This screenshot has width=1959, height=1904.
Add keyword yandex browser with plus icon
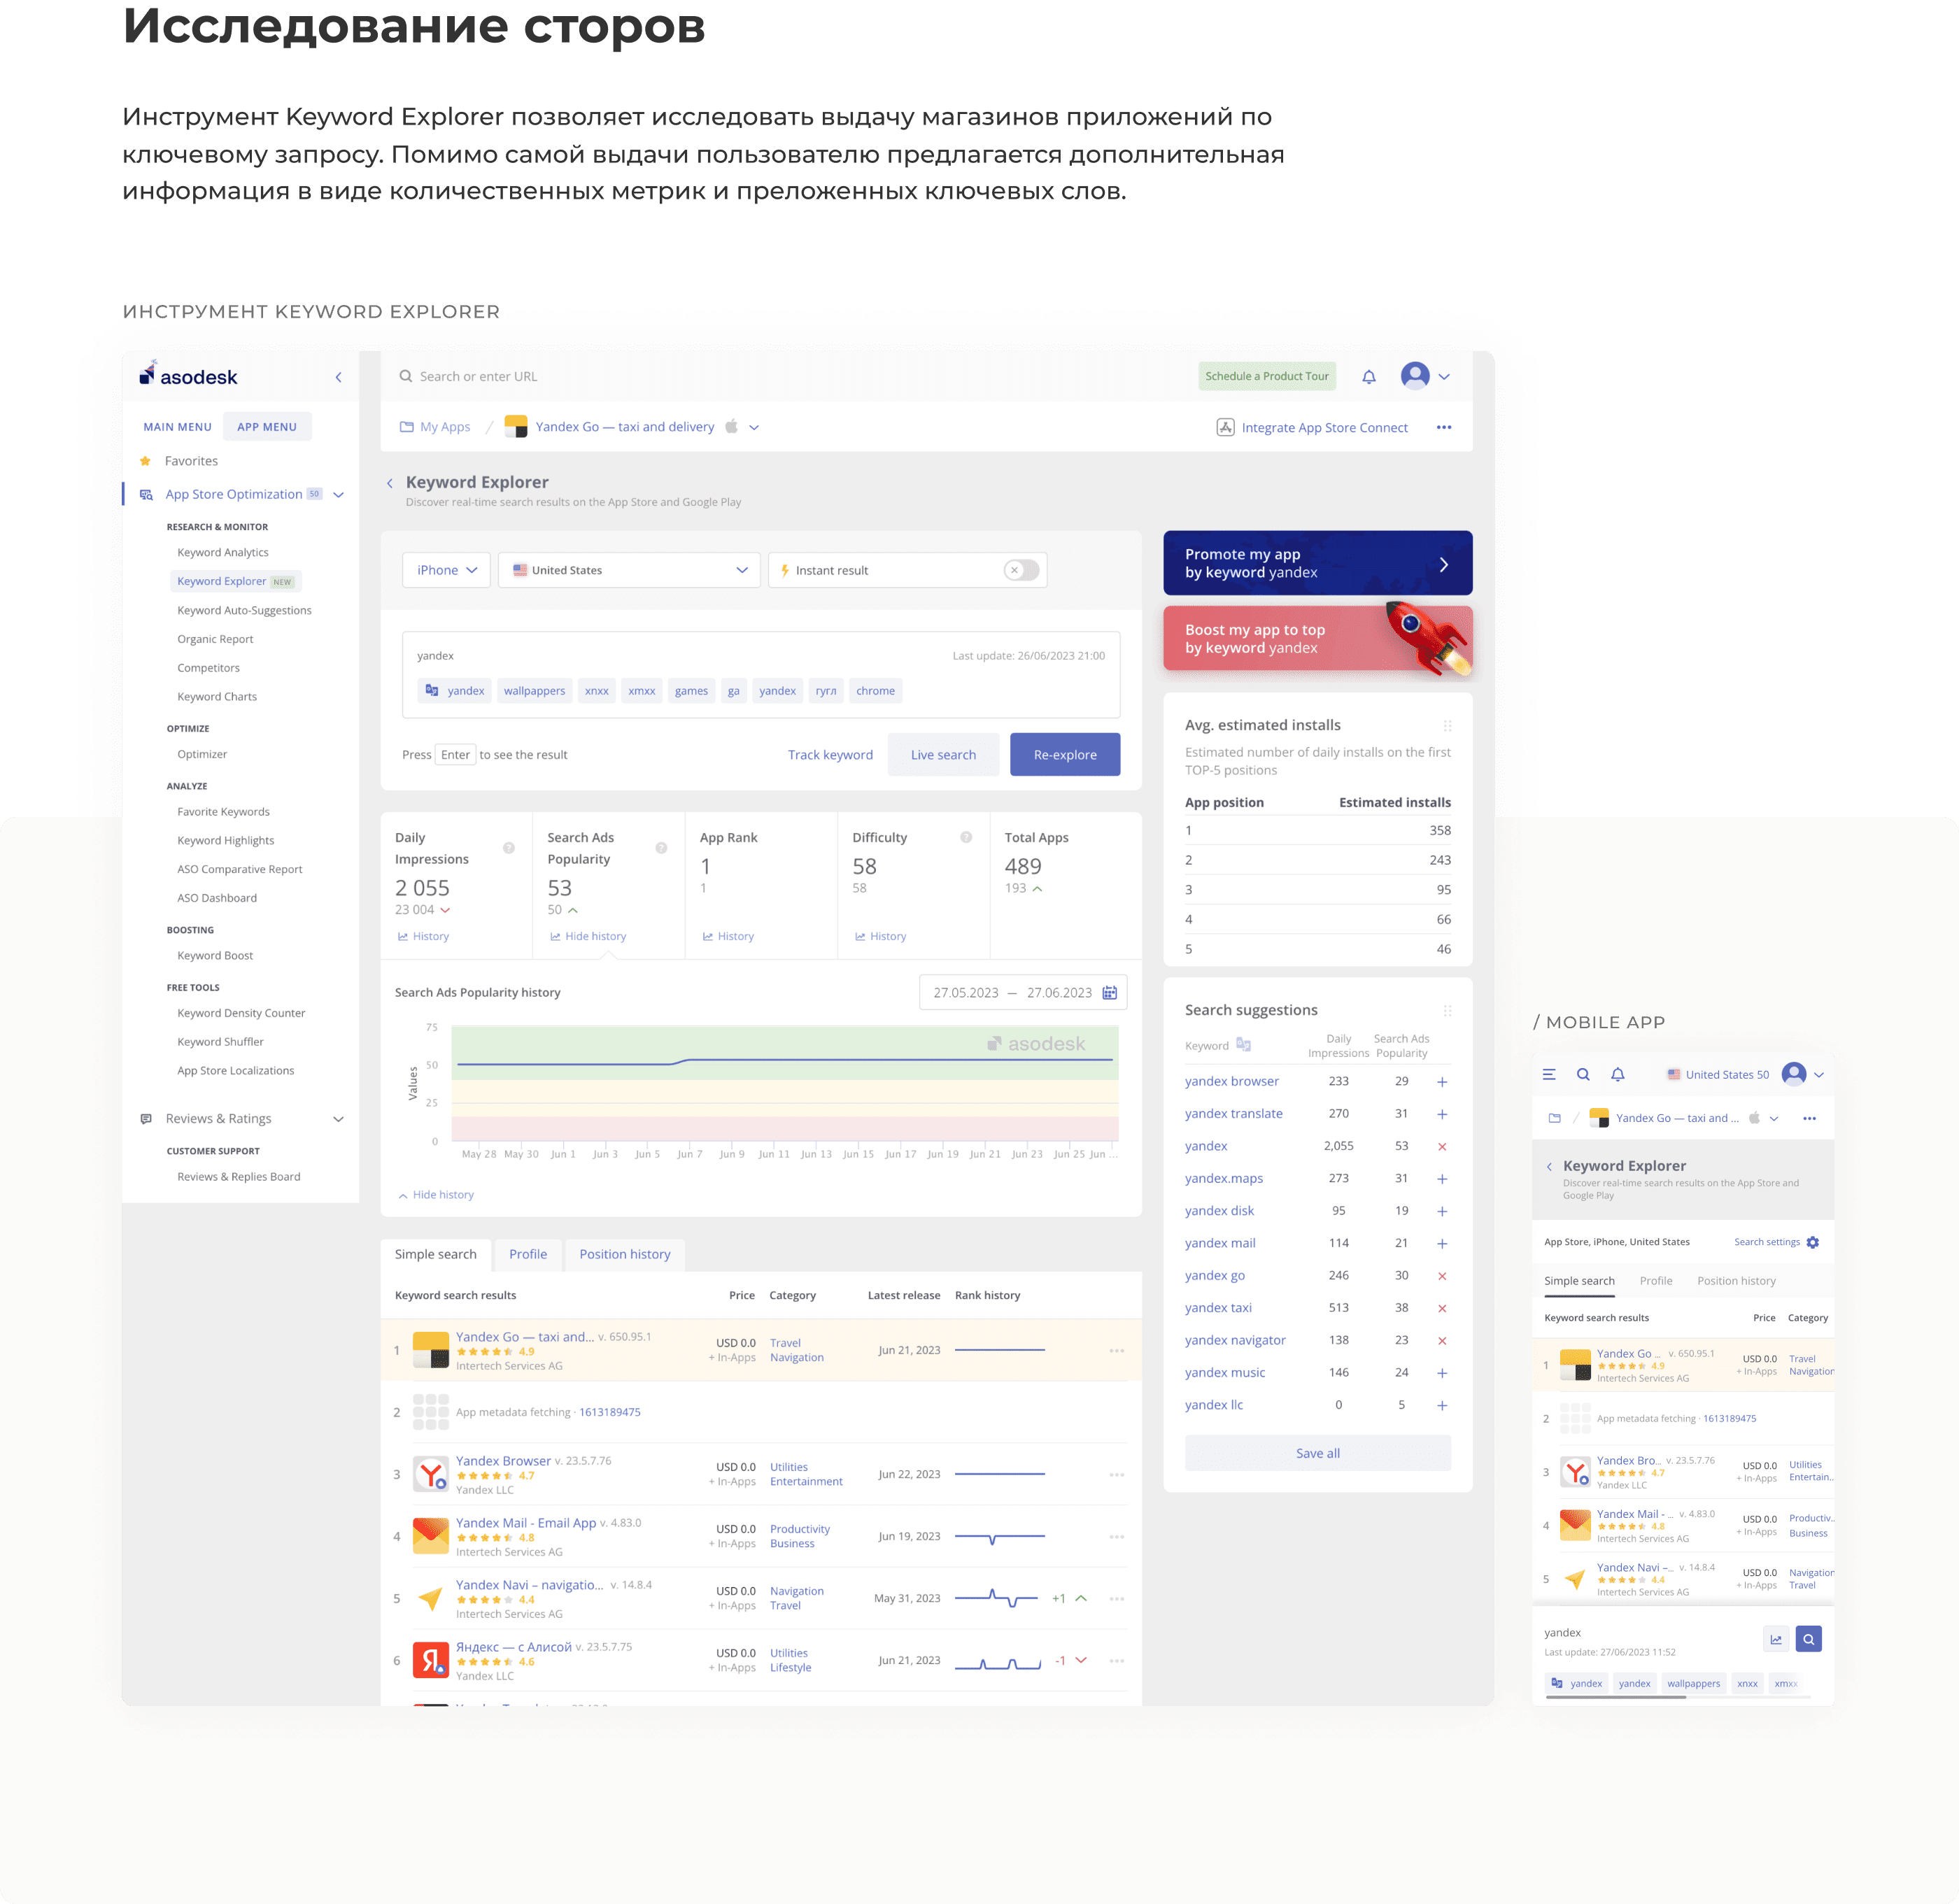[x=1441, y=1081]
